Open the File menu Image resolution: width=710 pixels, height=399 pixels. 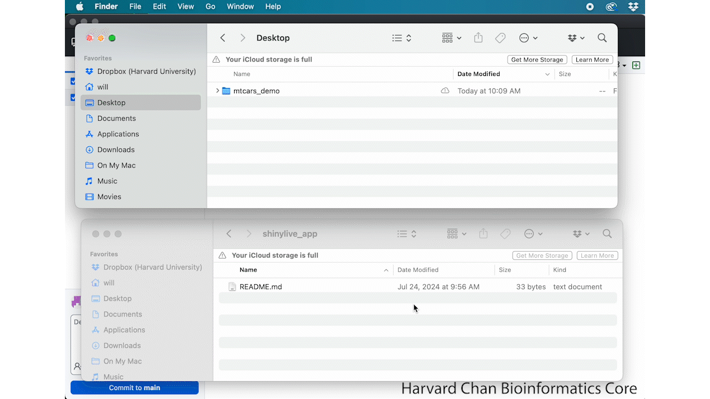click(x=135, y=7)
